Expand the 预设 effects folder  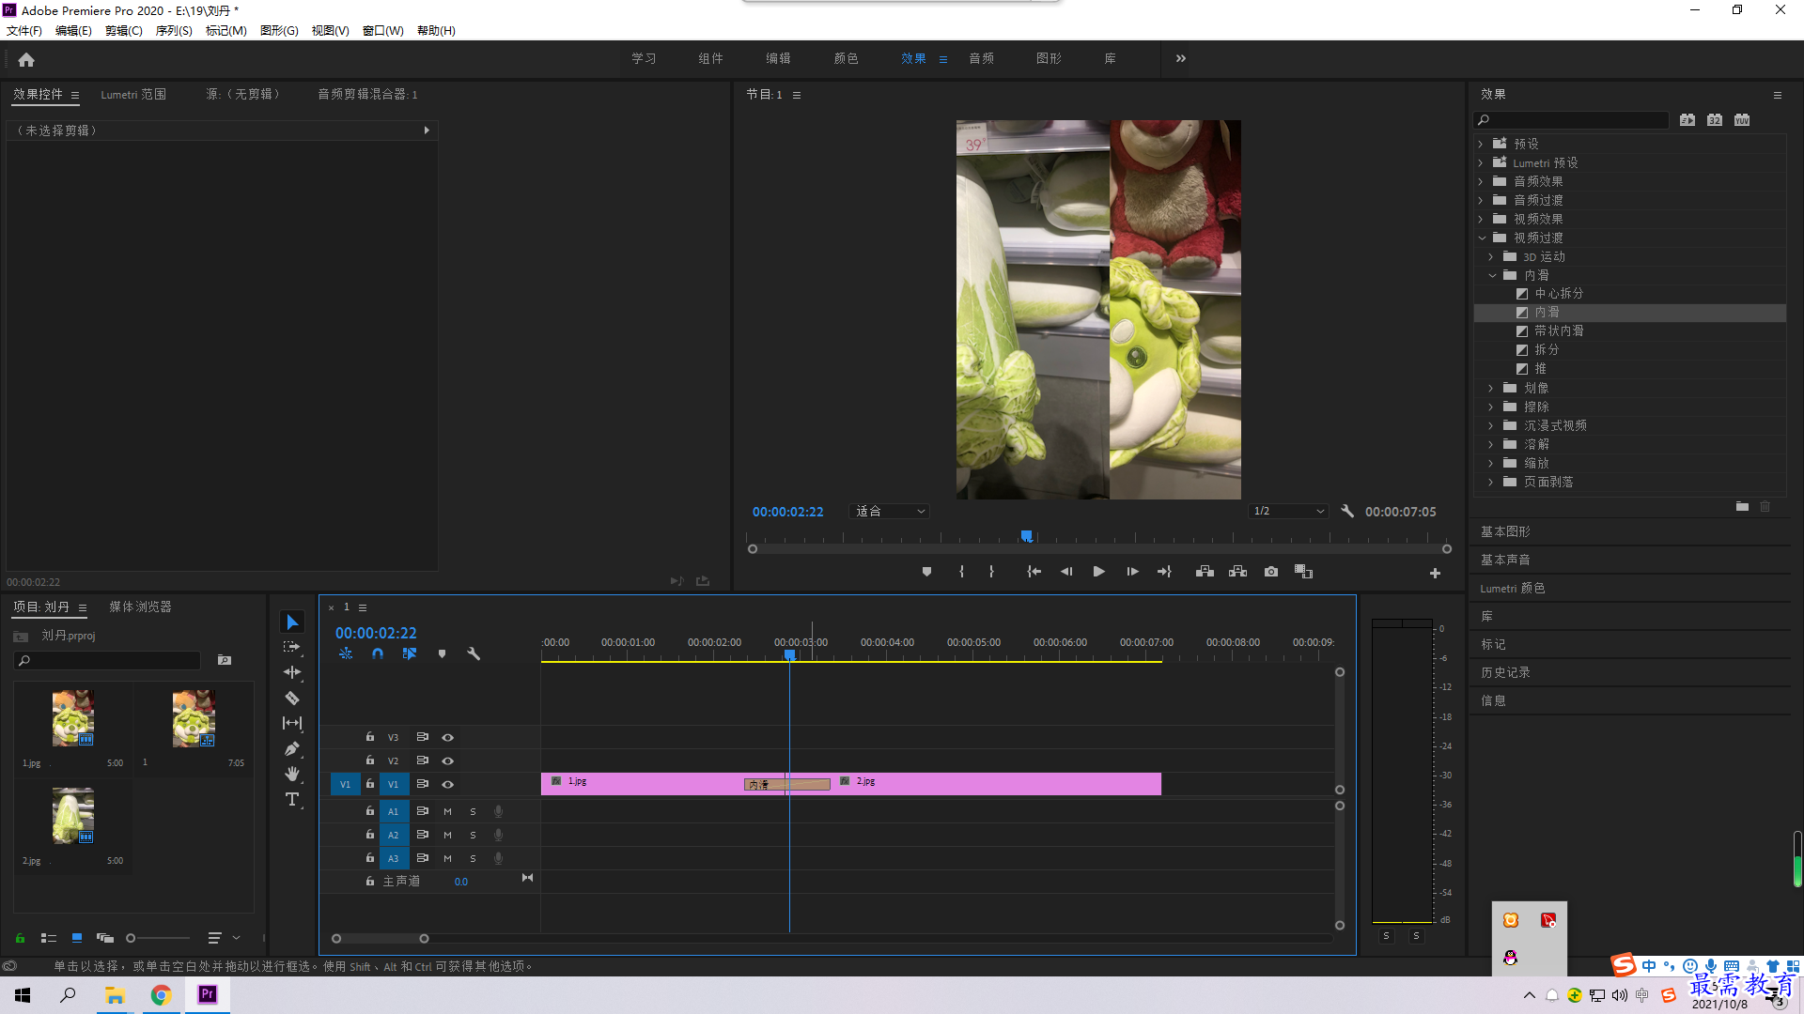[x=1481, y=144]
